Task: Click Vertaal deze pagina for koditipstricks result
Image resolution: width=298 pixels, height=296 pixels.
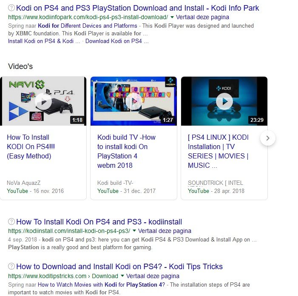Action: 153,276
